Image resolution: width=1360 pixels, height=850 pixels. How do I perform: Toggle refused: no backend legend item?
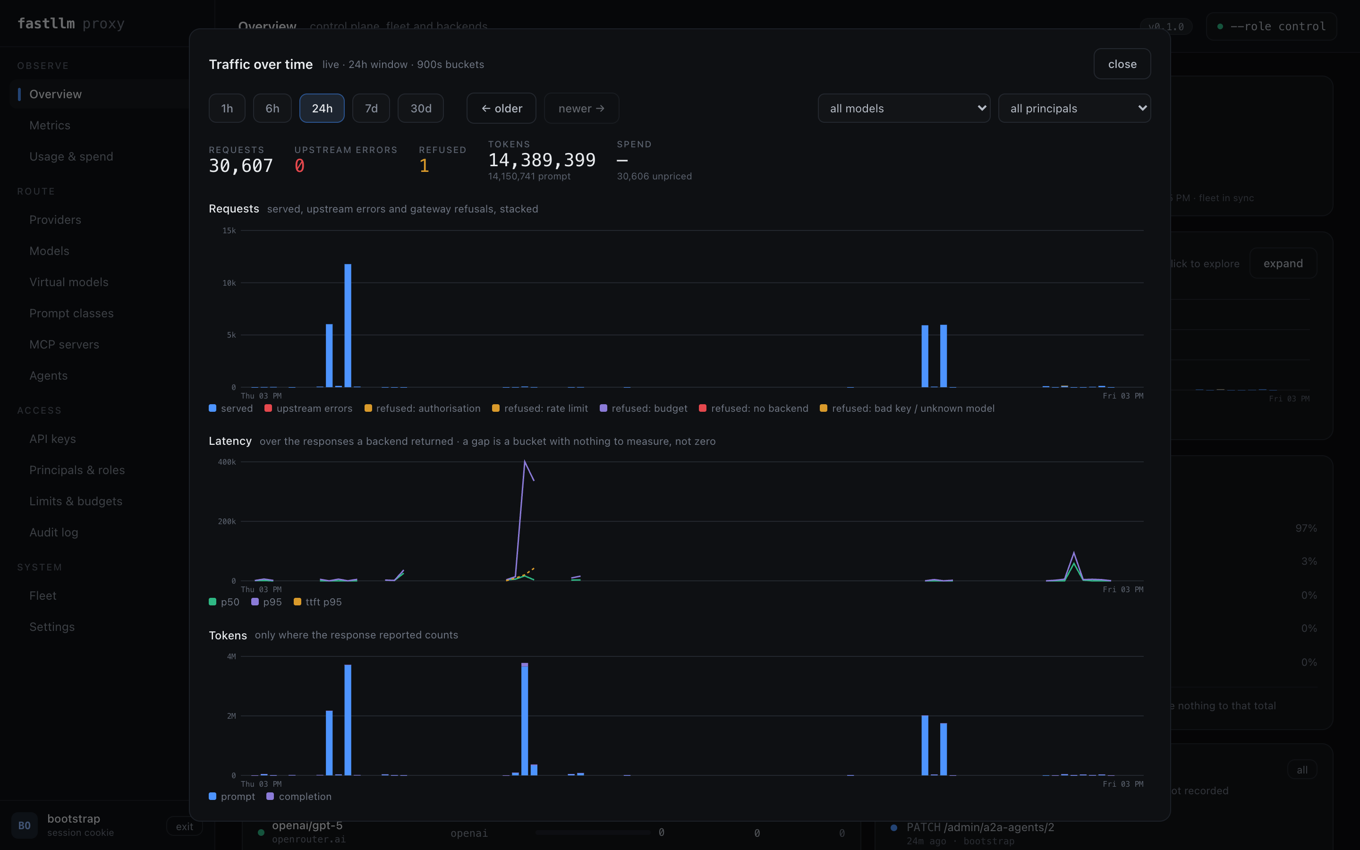tap(754, 408)
